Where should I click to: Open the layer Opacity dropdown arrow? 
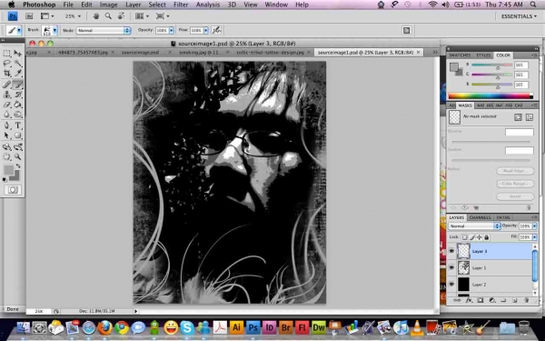coord(535,226)
